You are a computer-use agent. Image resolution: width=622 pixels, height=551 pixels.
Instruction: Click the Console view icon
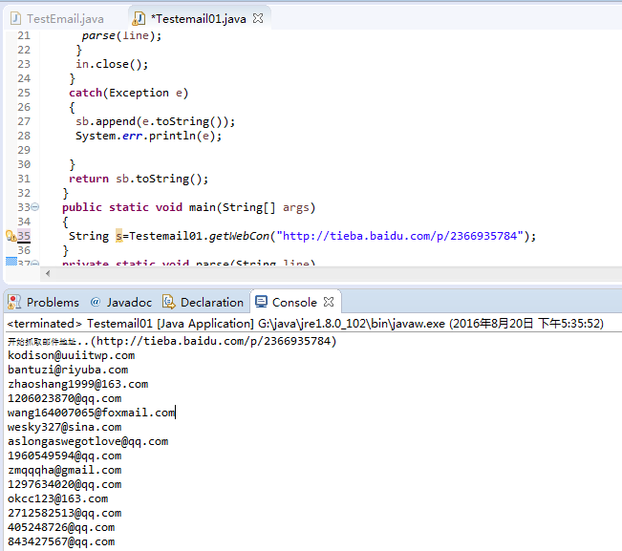point(261,302)
